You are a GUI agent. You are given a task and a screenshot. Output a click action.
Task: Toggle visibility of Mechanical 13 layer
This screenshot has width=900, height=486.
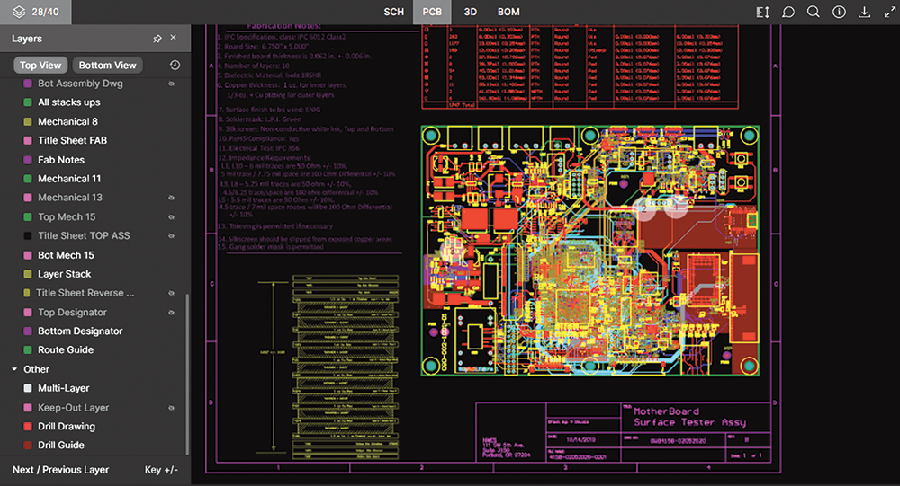pos(171,198)
